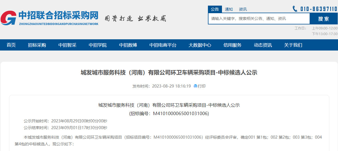Open the 动态资讯 menu
The height and width of the screenshot is (151, 338).
point(263,45)
